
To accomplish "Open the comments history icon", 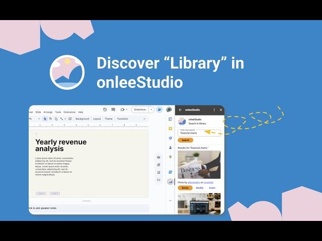I will pos(113,109).
